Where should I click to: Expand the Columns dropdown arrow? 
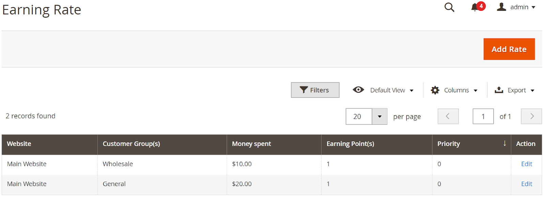[x=476, y=90]
